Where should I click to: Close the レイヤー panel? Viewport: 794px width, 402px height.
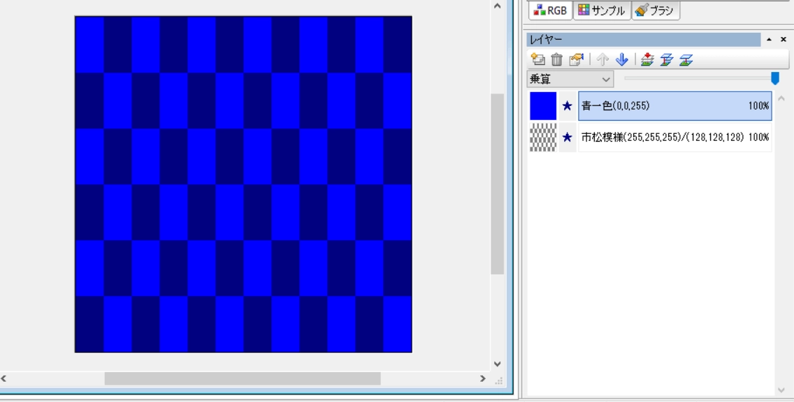[784, 39]
